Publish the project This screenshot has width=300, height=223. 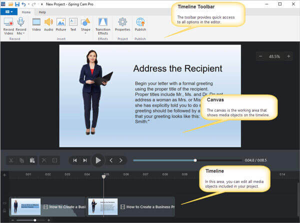click(140, 25)
